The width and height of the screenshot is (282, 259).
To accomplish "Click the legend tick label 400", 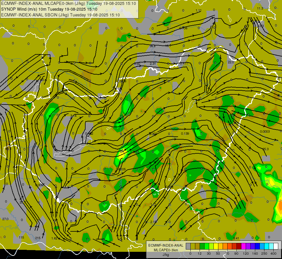I will tap(273, 254).
